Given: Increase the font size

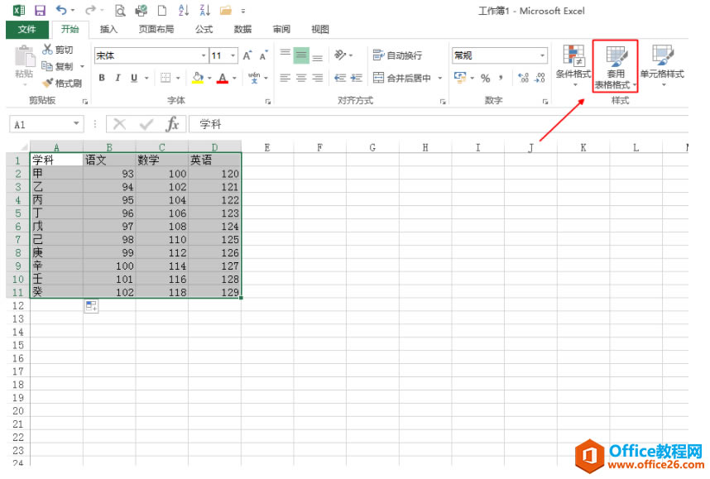Looking at the screenshot, I should tap(247, 55).
